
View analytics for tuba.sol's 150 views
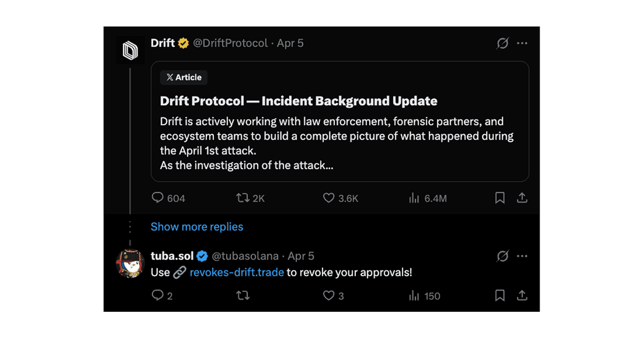tap(424, 296)
